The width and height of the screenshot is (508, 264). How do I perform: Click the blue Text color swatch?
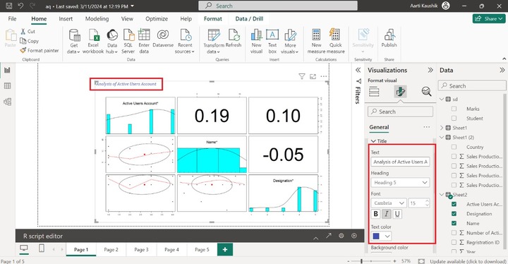point(376,236)
